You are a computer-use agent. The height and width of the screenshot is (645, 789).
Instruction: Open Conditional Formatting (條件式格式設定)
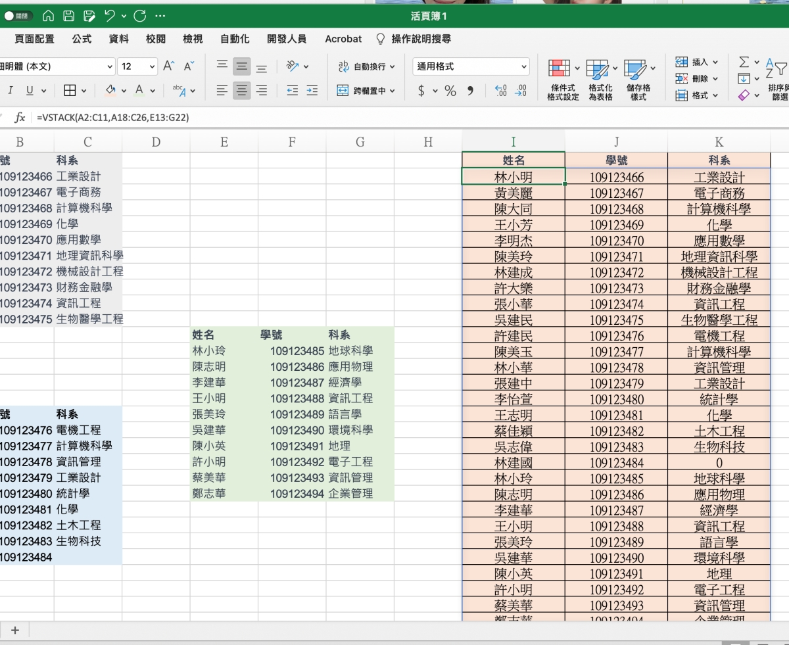562,80
